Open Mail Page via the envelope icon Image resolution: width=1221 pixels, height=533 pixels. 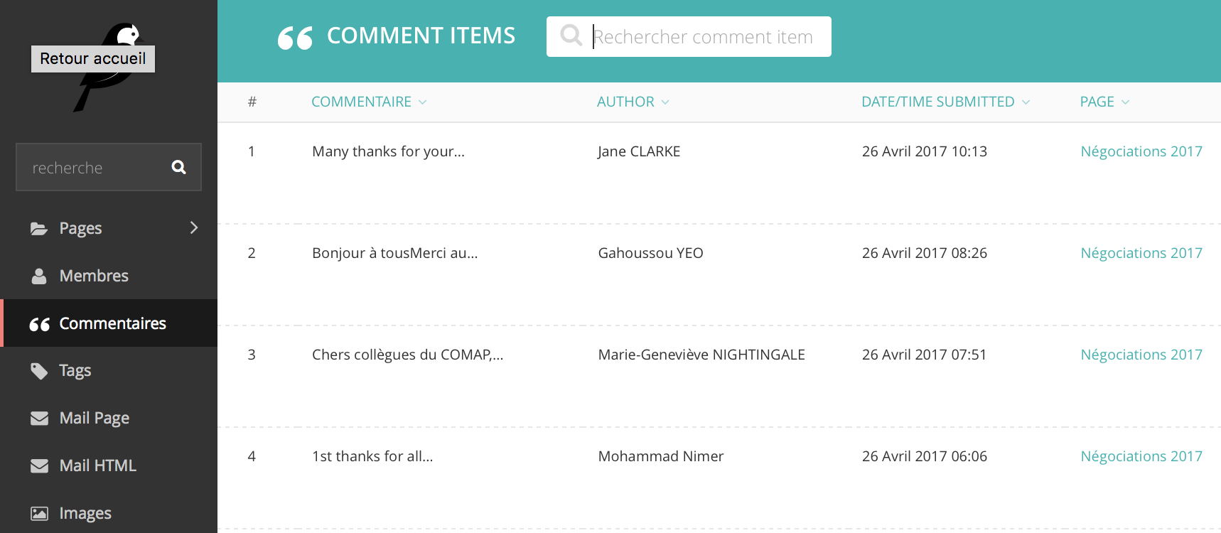[39, 418]
